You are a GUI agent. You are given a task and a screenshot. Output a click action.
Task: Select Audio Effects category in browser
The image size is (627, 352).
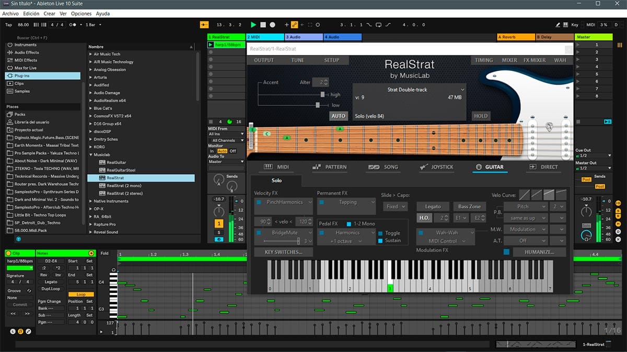(x=43, y=53)
